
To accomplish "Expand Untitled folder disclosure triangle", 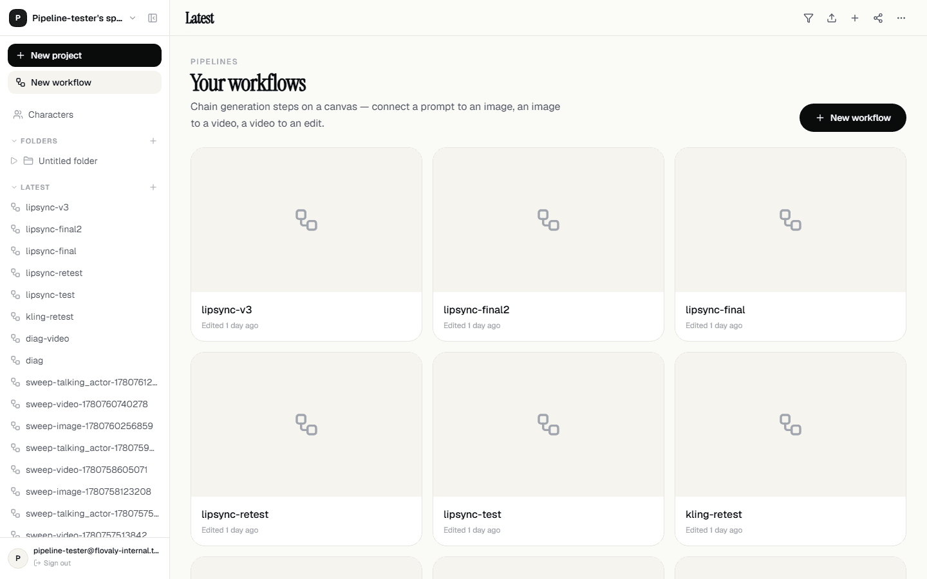I will pos(14,161).
